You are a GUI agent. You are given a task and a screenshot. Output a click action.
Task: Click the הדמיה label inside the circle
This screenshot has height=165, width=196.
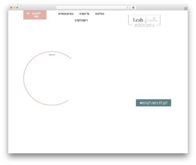[52, 55]
